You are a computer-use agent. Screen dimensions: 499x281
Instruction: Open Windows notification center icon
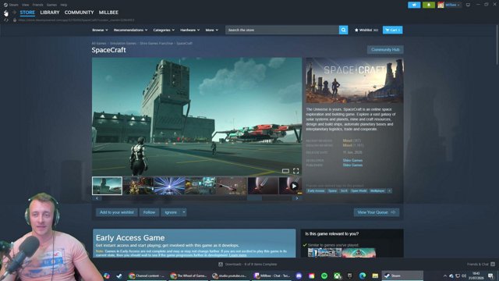click(x=490, y=276)
